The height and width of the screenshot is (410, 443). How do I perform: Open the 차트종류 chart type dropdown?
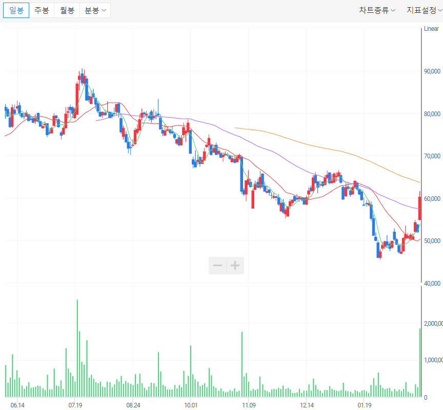(x=377, y=10)
